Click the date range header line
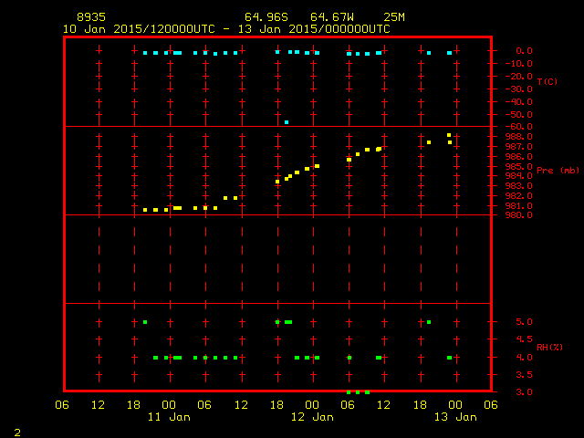This screenshot has width=584, height=438. [226, 29]
